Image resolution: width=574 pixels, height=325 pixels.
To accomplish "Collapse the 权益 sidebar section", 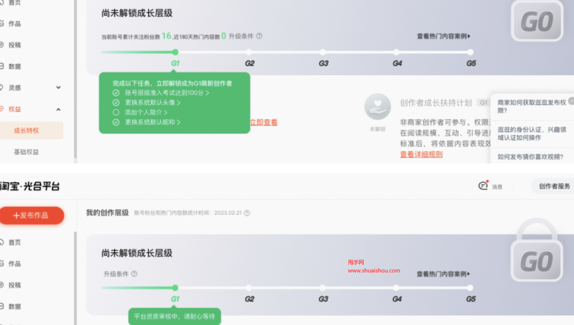I will point(58,109).
